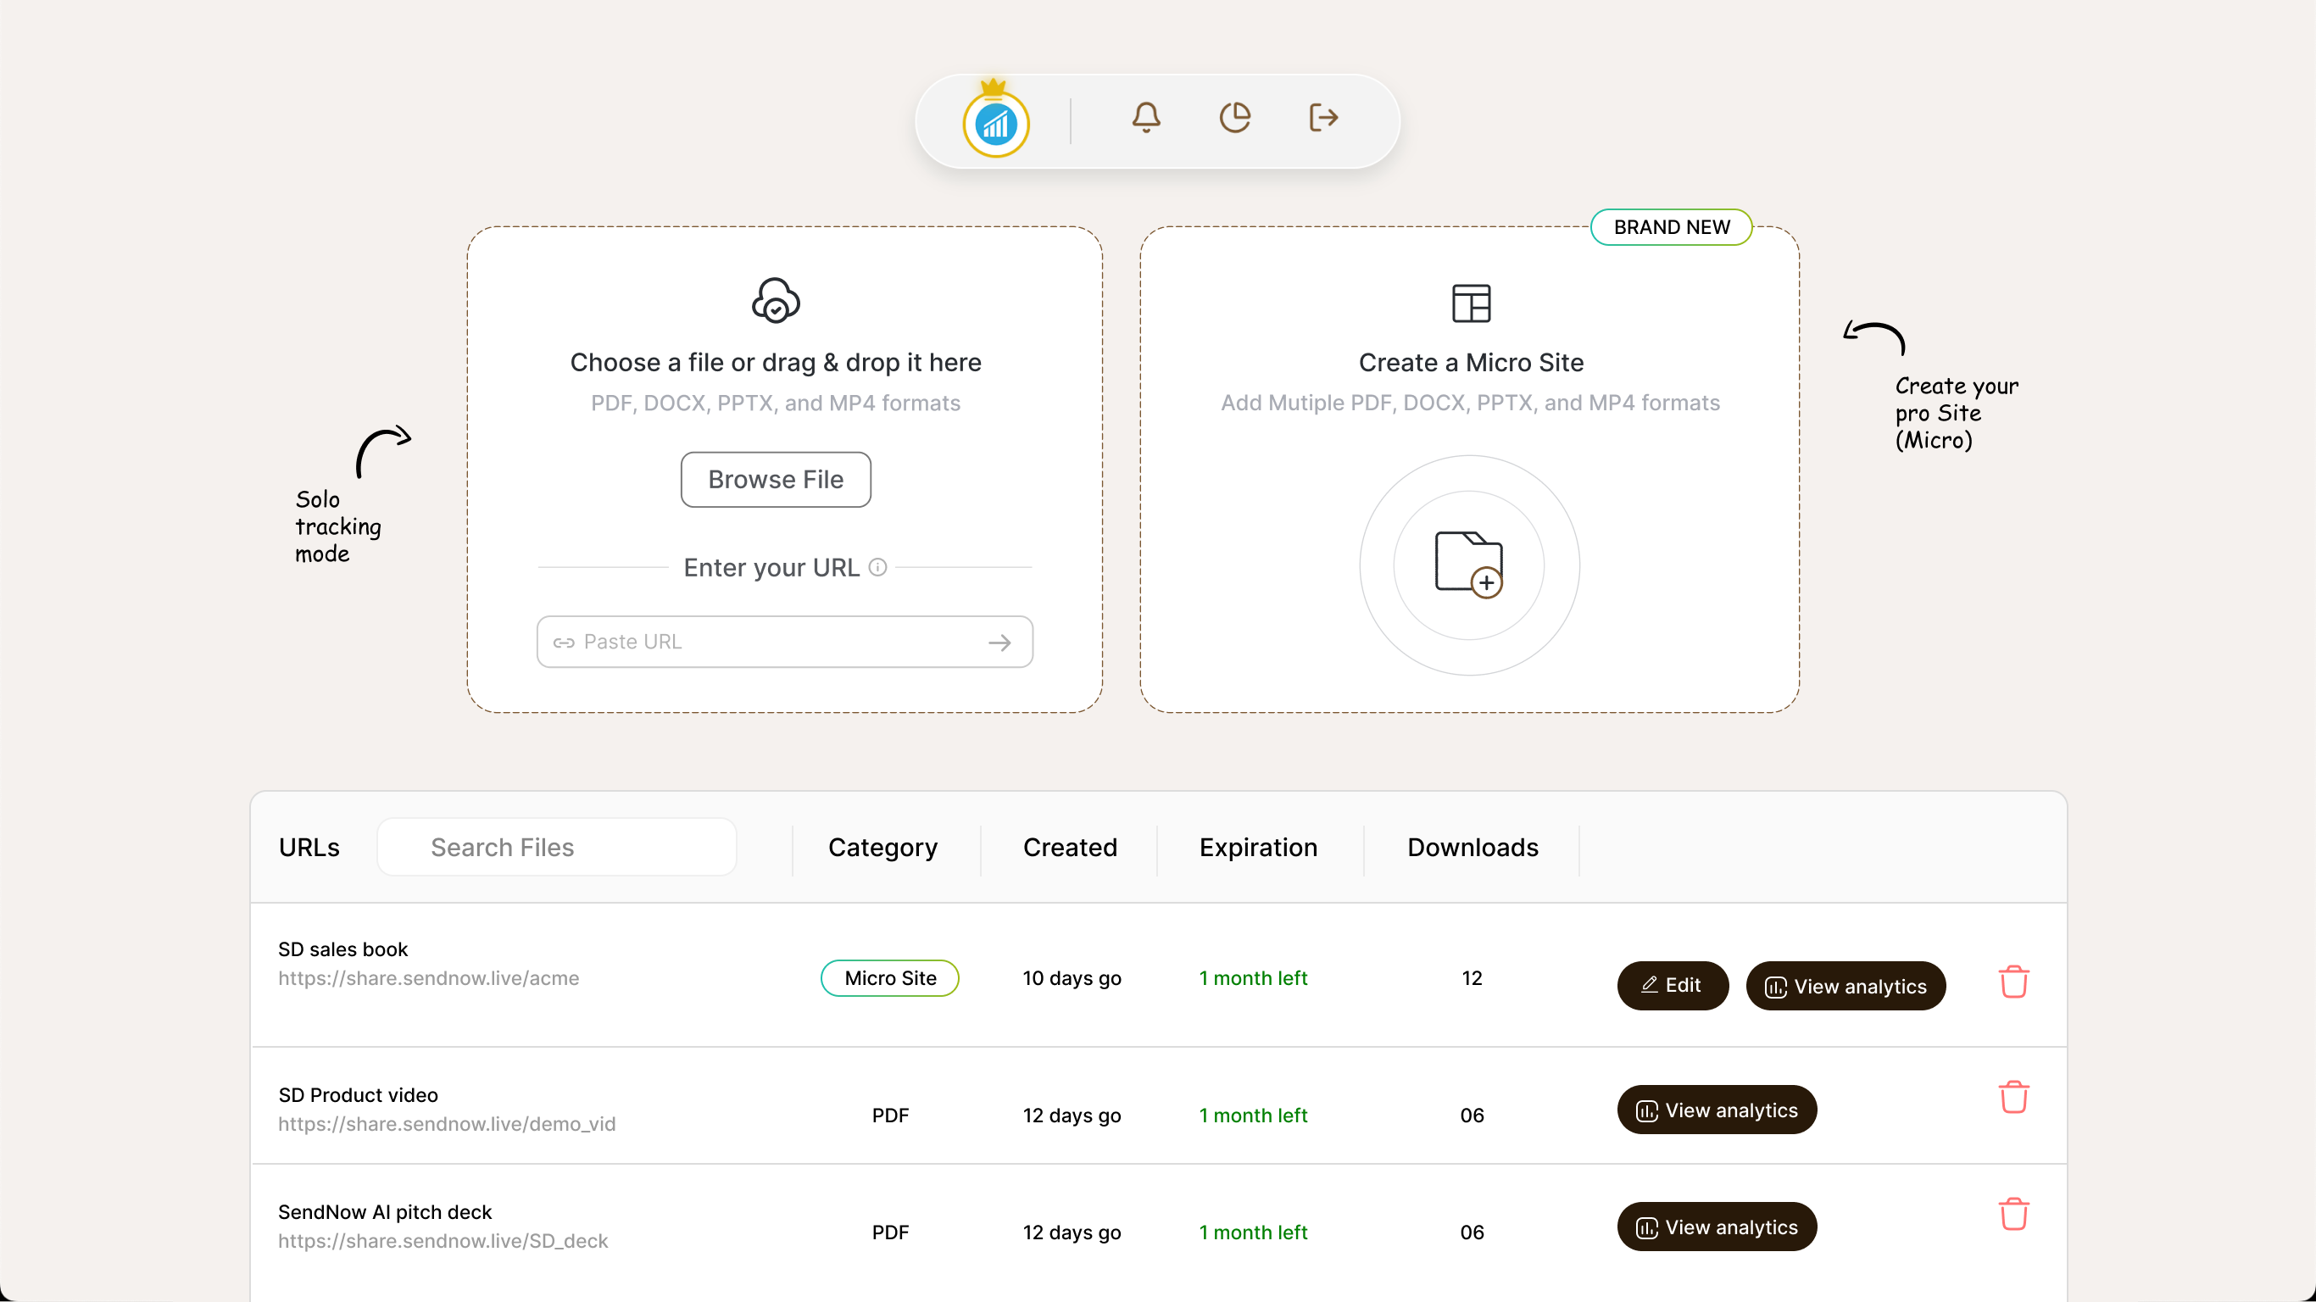This screenshot has height=1302, width=2316.
Task: Click the Search Files box
Action: [558, 847]
